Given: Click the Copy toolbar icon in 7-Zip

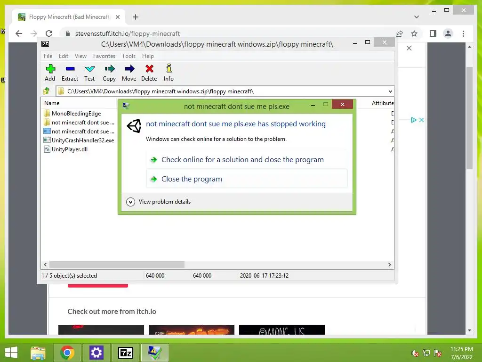Looking at the screenshot, I should pos(109,73).
